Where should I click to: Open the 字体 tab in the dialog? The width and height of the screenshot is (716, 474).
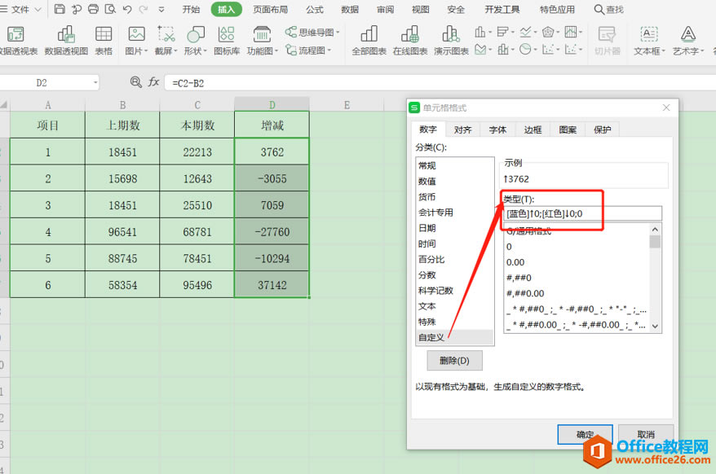point(497,129)
